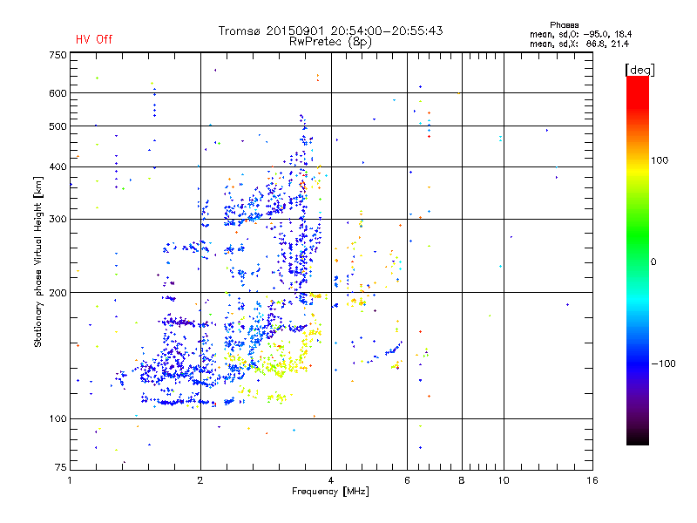Click the '10' frequency axis tick label
The image size is (697, 523).
[x=504, y=480]
